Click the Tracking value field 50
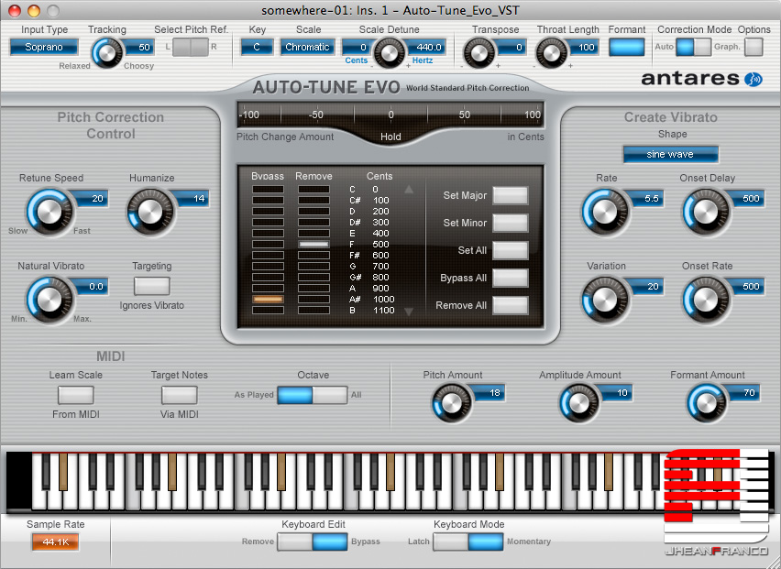The height and width of the screenshot is (569, 781). 139,48
